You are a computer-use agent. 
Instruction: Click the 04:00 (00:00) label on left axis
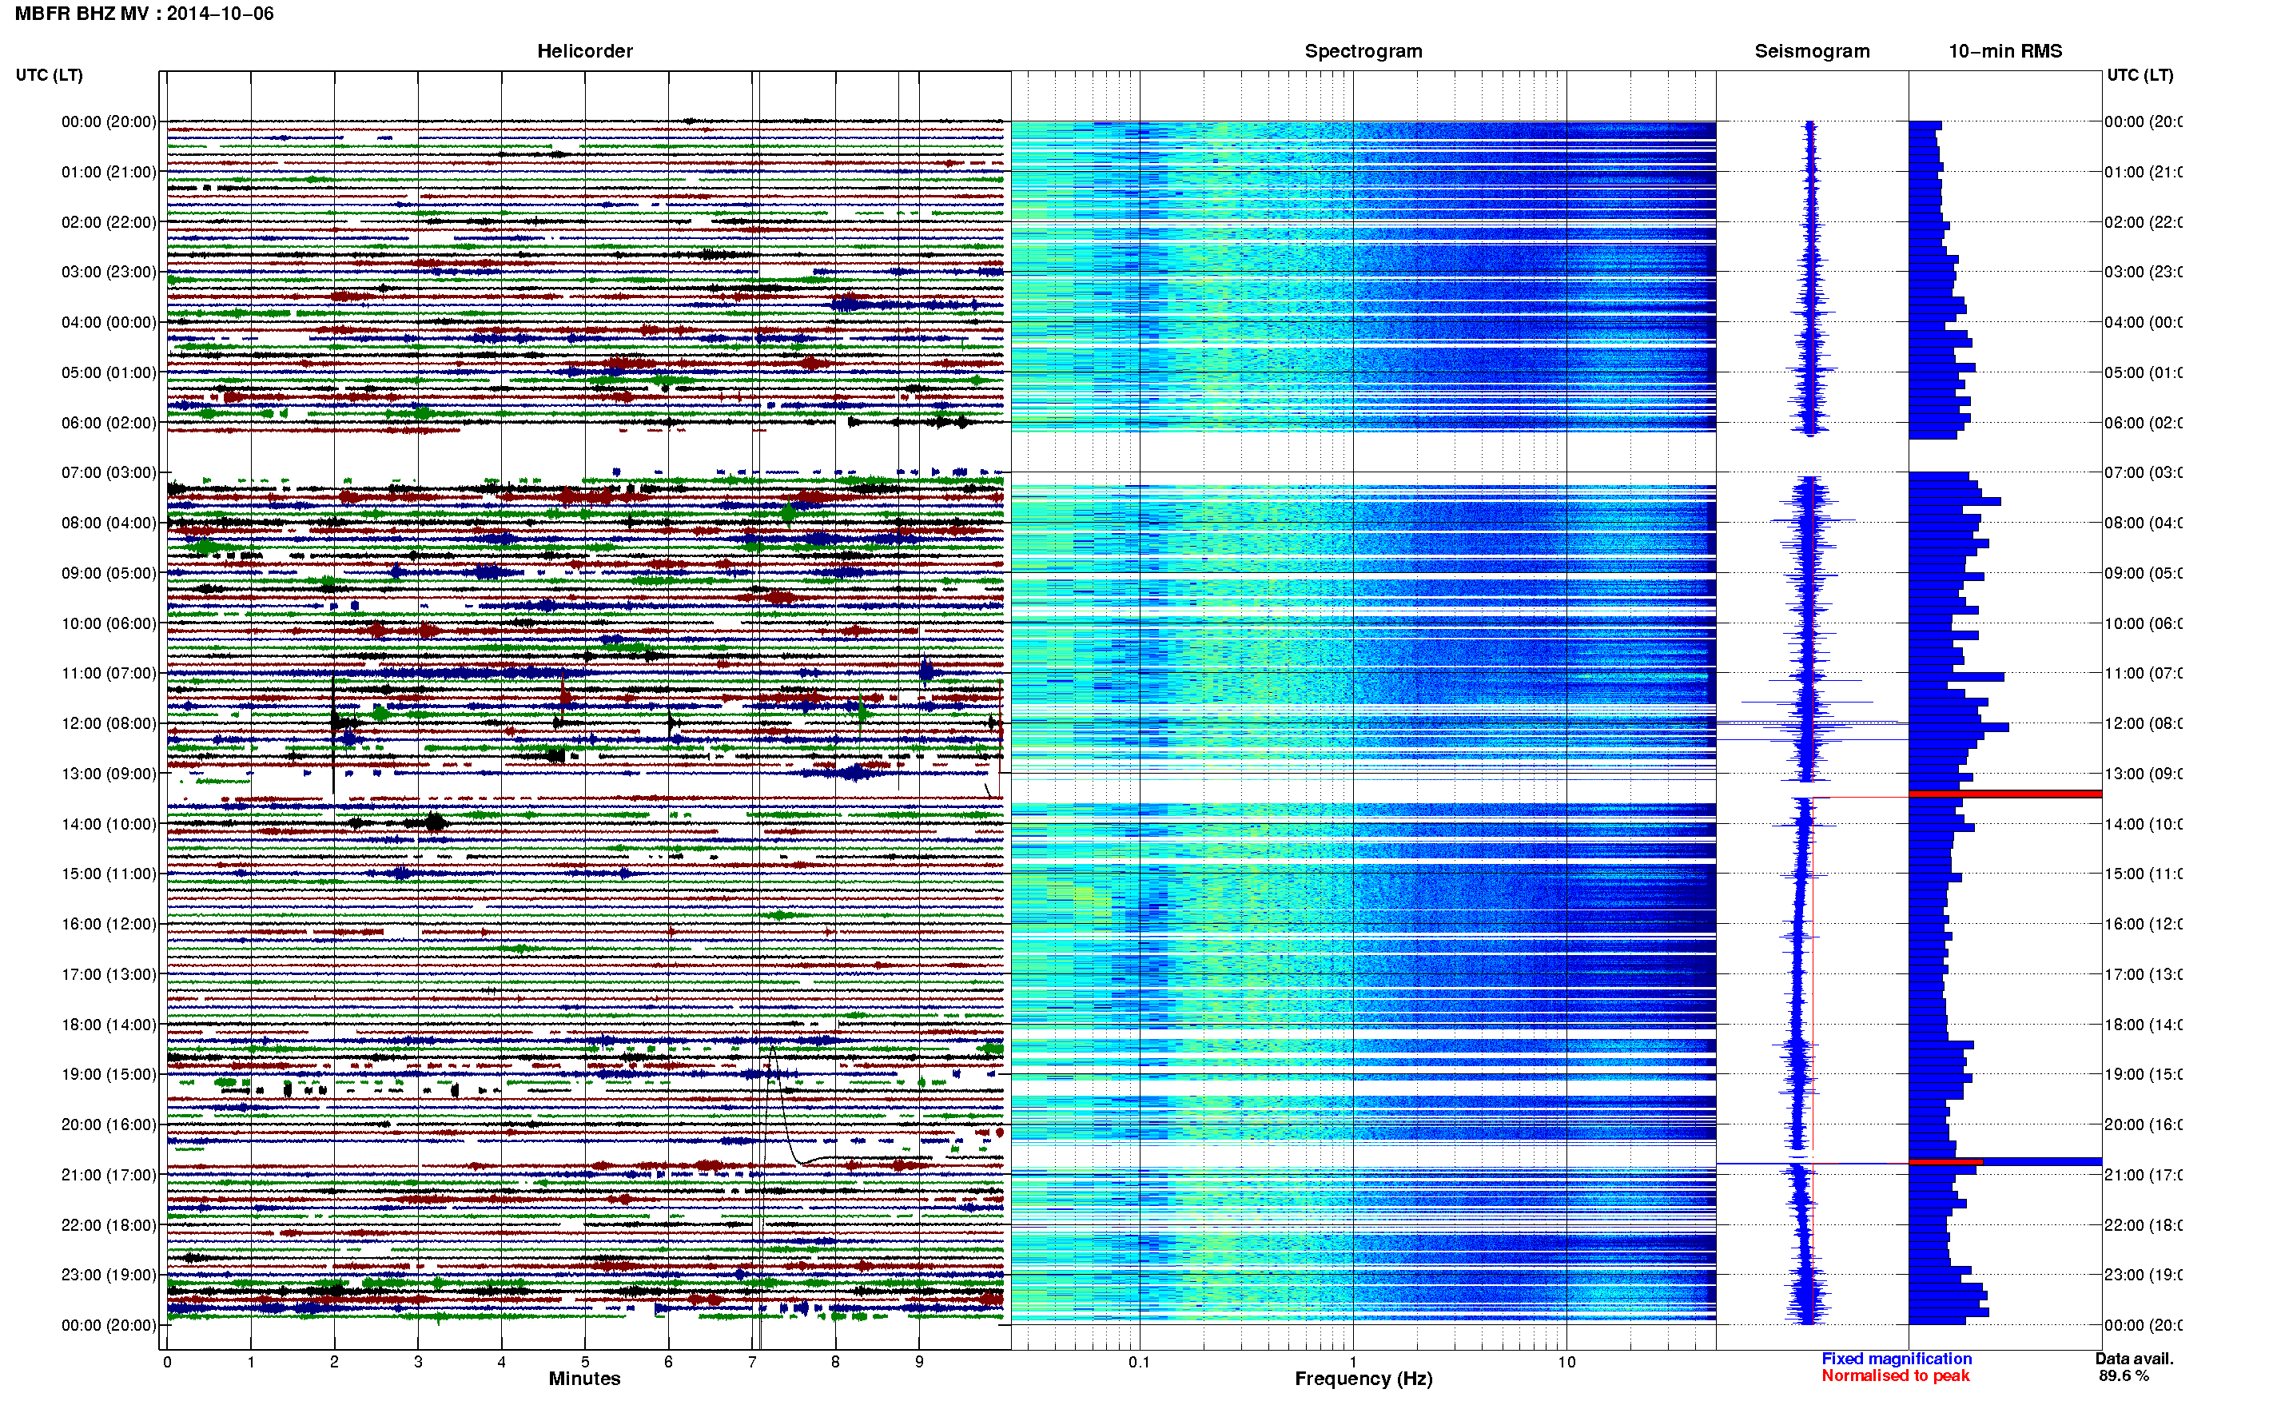pos(109,322)
